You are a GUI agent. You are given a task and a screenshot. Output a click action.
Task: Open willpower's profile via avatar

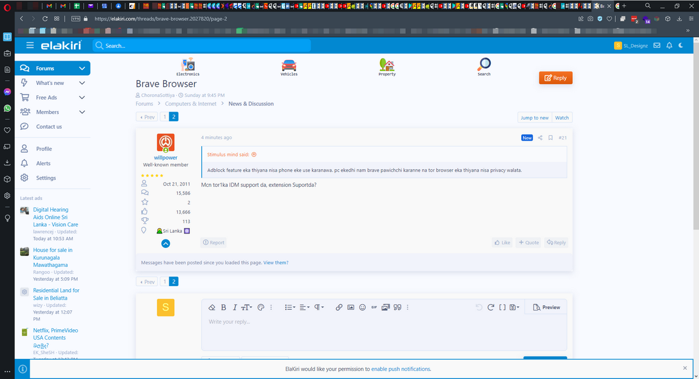click(166, 143)
